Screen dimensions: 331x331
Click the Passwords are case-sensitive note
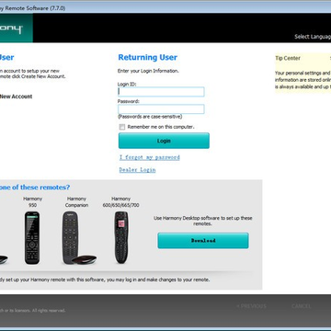(x=150, y=117)
